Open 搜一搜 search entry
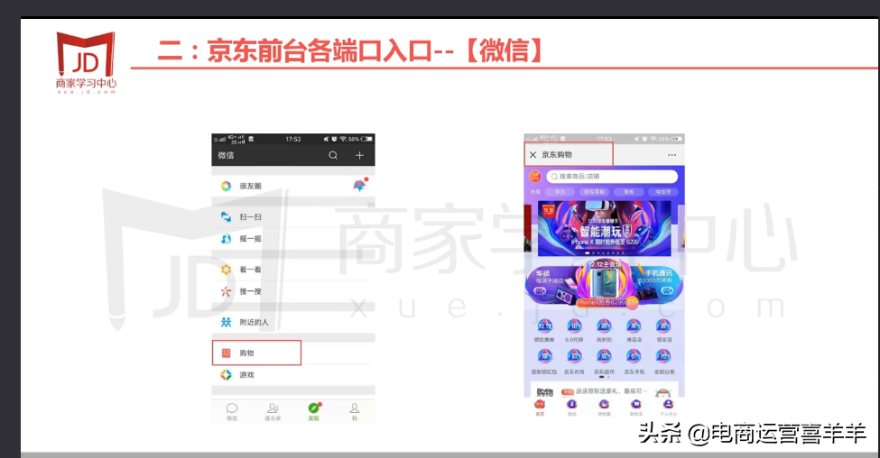Viewport: 880px width, 458px height. click(293, 291)
